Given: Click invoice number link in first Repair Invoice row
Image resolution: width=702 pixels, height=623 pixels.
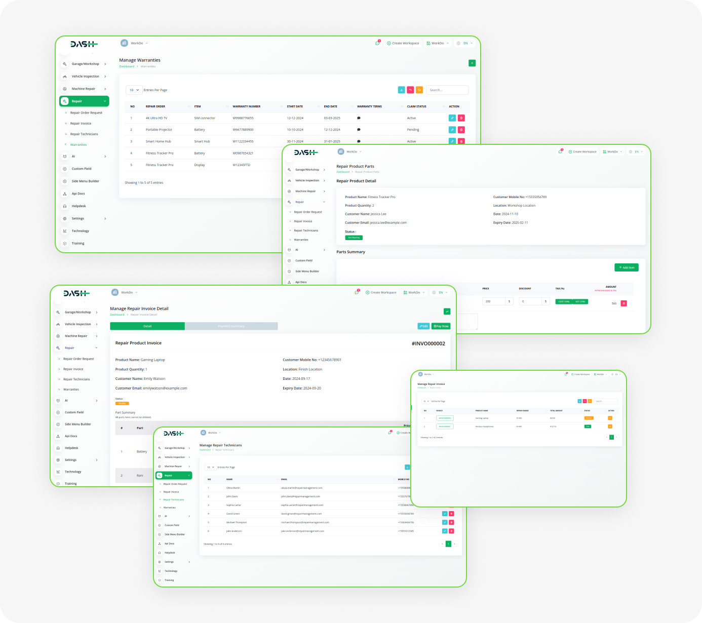Looking at the screenshot, I should (x=445, y=418).
